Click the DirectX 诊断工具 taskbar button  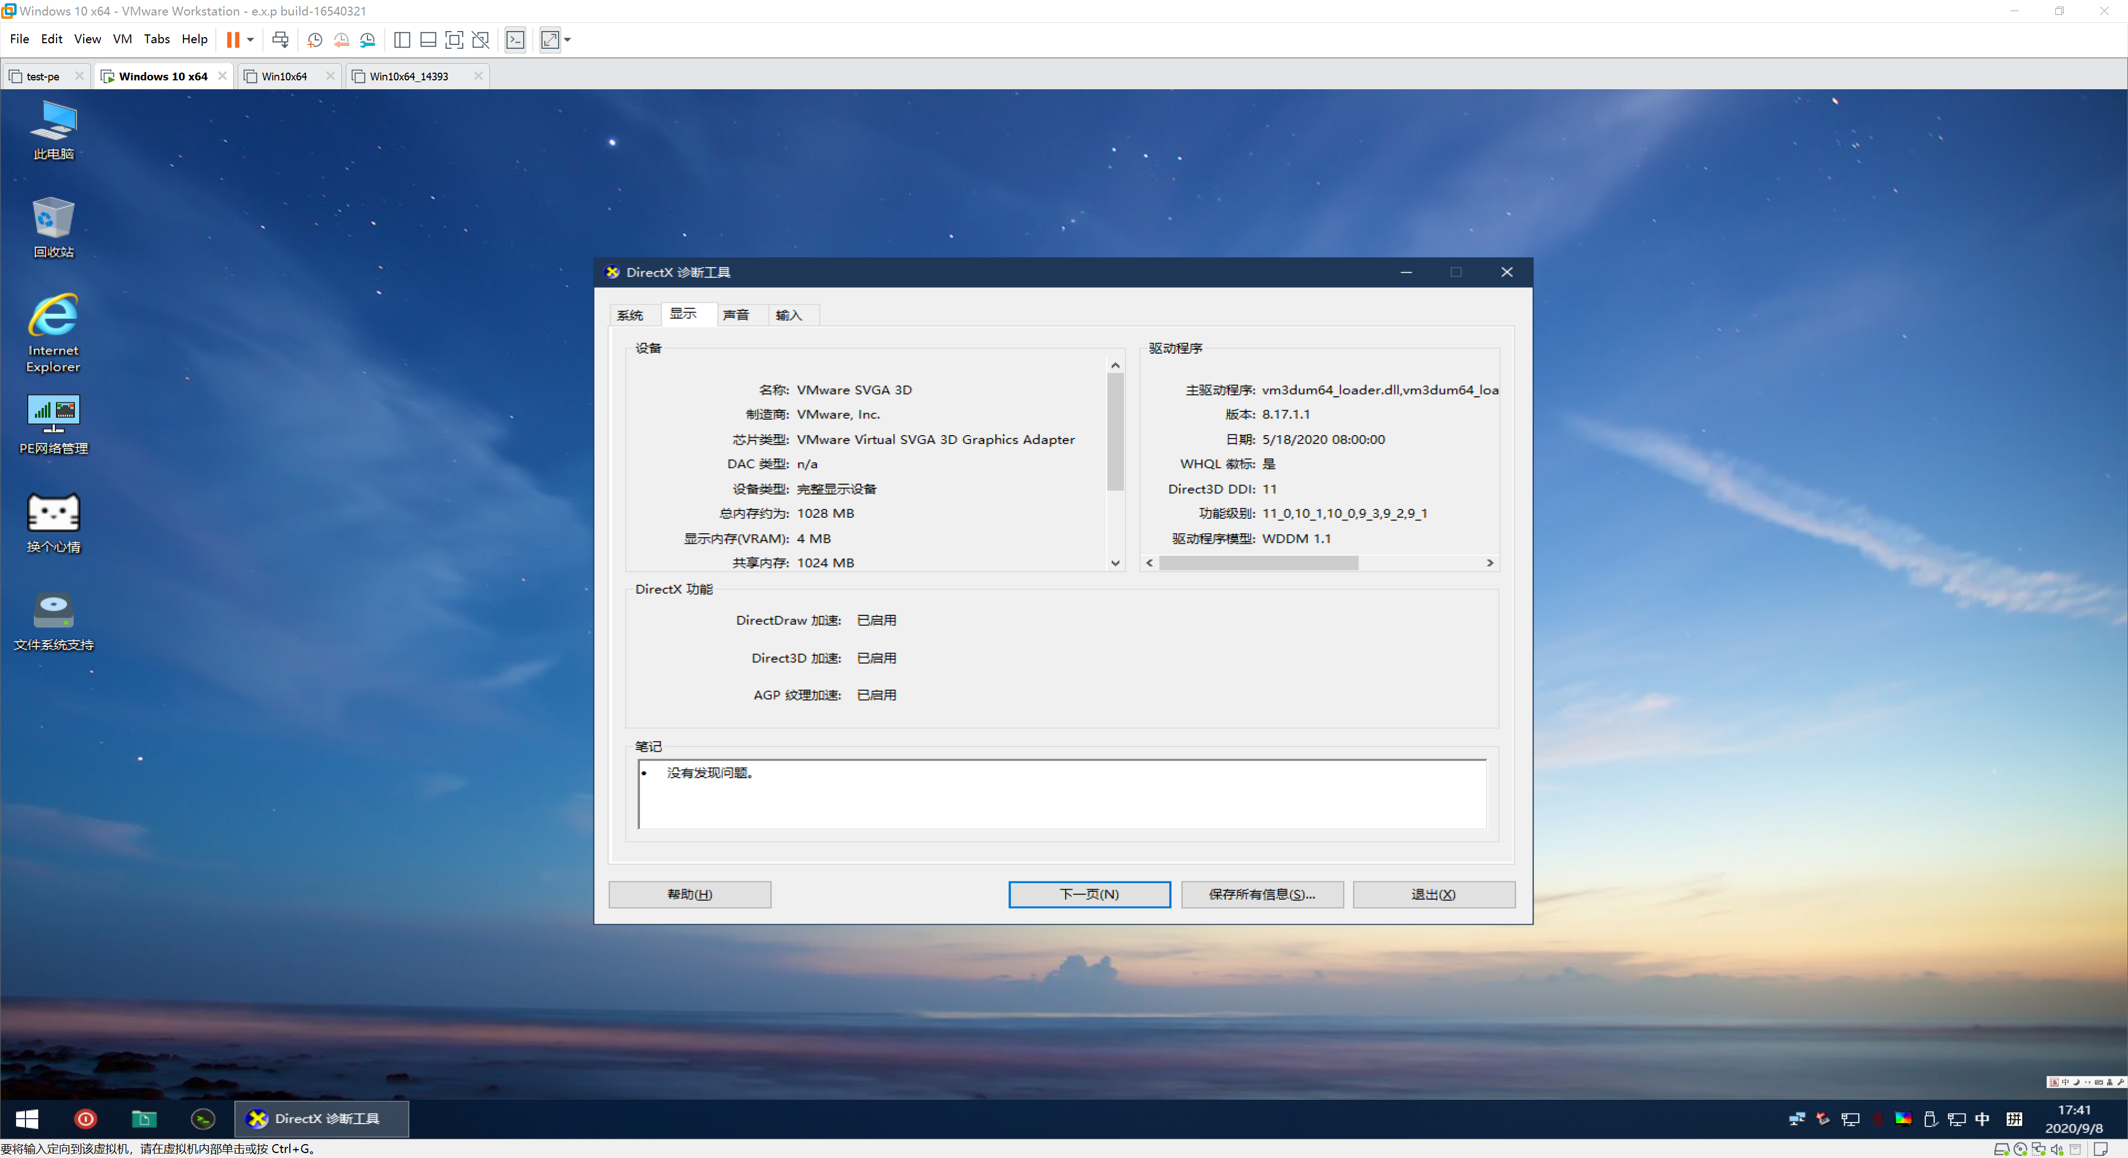(321, 1119)
